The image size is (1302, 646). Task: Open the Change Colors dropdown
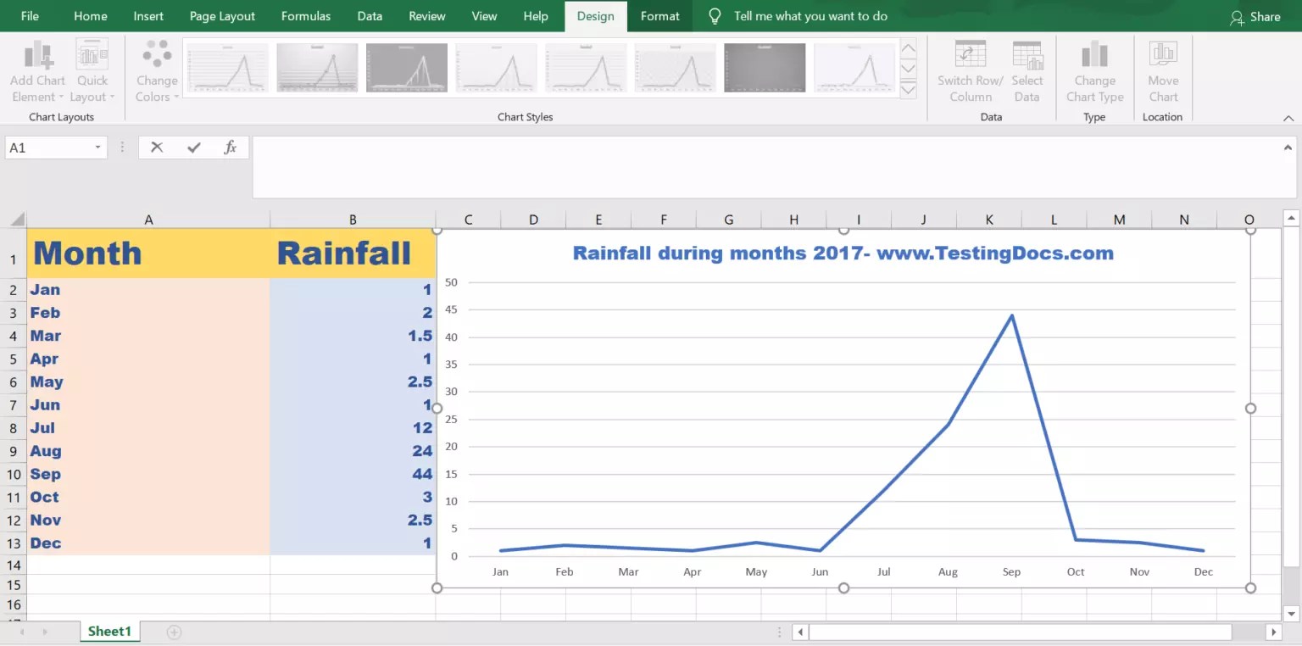tap(156, 70)
